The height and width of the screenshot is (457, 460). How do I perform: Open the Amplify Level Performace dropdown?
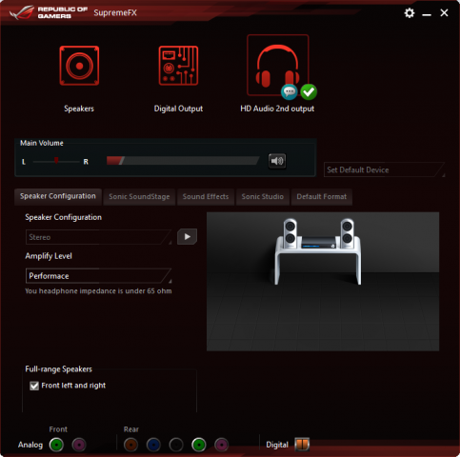(99, 276)
